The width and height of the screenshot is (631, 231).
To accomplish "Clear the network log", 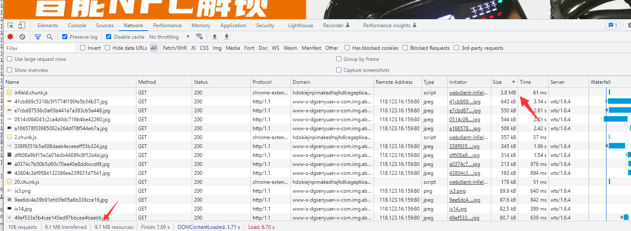I will 22,37.
